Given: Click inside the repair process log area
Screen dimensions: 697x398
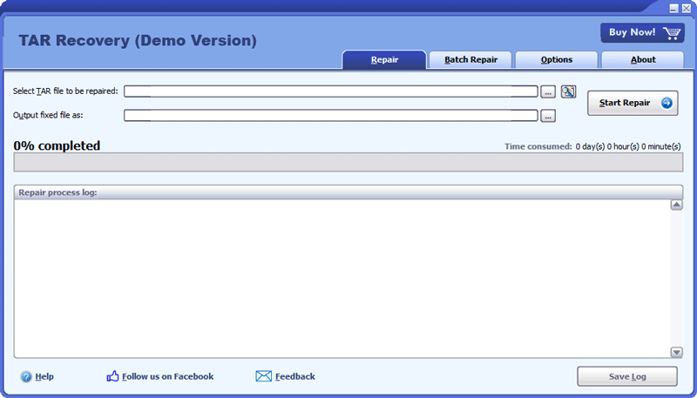Looking at the screenshot, I should (x=342, y=279).
